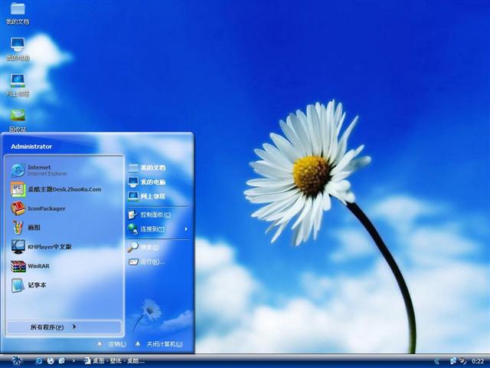Launch KMPlayer中文版
The height and width of the screenshot is (368, 490).
[x=47, y=247]
